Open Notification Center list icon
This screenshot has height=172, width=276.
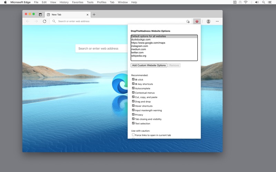[270, 2]
